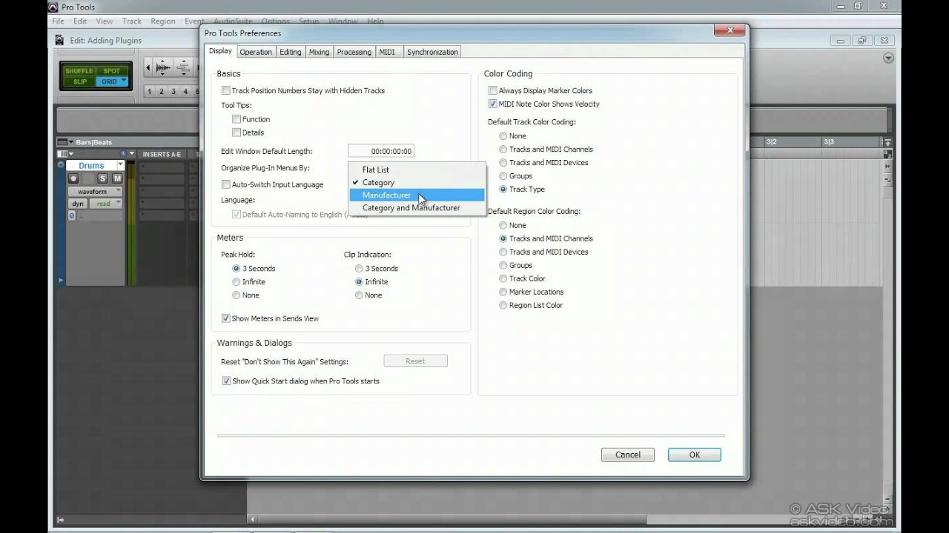Viewport: 949px width, 533px height.
Task: Enable Function tool tips checkbox
Action: (237, 119)
